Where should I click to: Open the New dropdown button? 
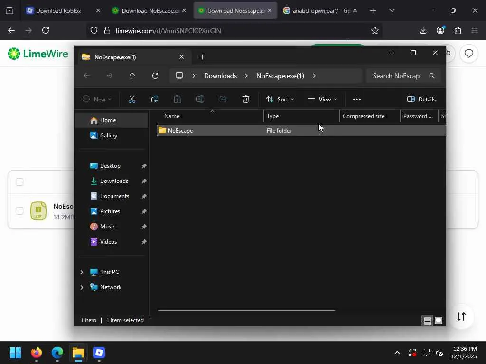tap(97, 100)
